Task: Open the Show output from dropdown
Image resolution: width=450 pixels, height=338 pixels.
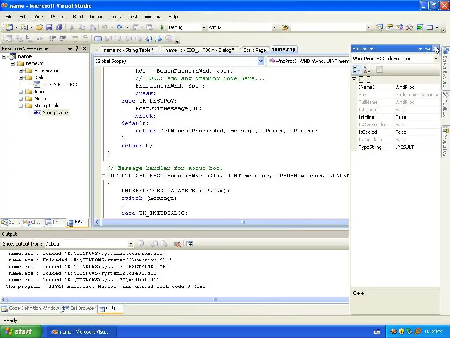Action: [x=131, y=244]
